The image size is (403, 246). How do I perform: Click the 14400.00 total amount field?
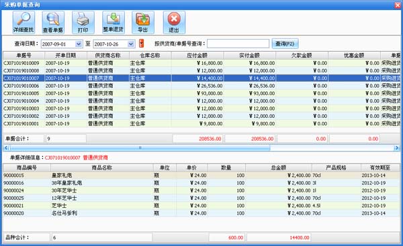(x=279, y=237)
